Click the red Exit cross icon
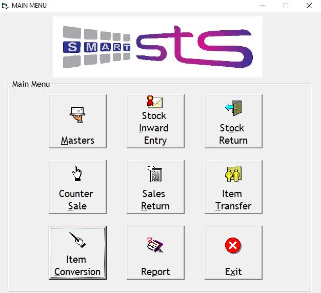 pos(233,245)
